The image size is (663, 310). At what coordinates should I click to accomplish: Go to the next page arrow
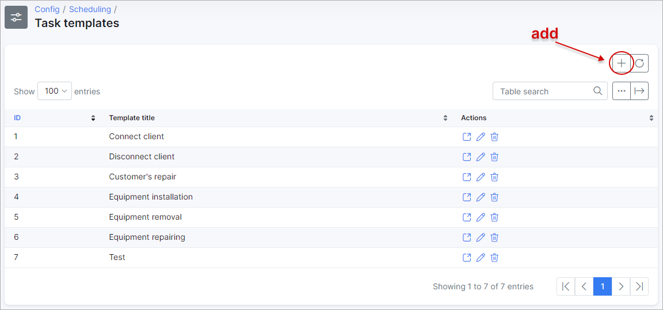tap(621, 286)
